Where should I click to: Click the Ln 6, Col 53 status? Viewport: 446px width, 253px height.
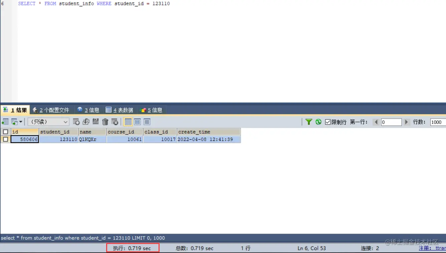pos(312,248)
